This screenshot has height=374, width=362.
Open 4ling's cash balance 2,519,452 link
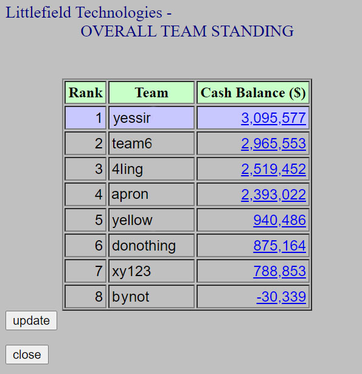[x=273, y=169]
